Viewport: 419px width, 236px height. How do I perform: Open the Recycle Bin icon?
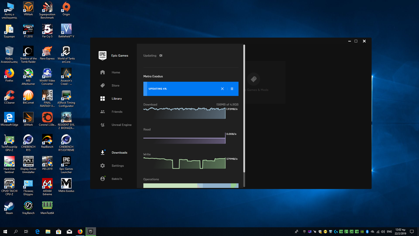[x=9, y=55]
